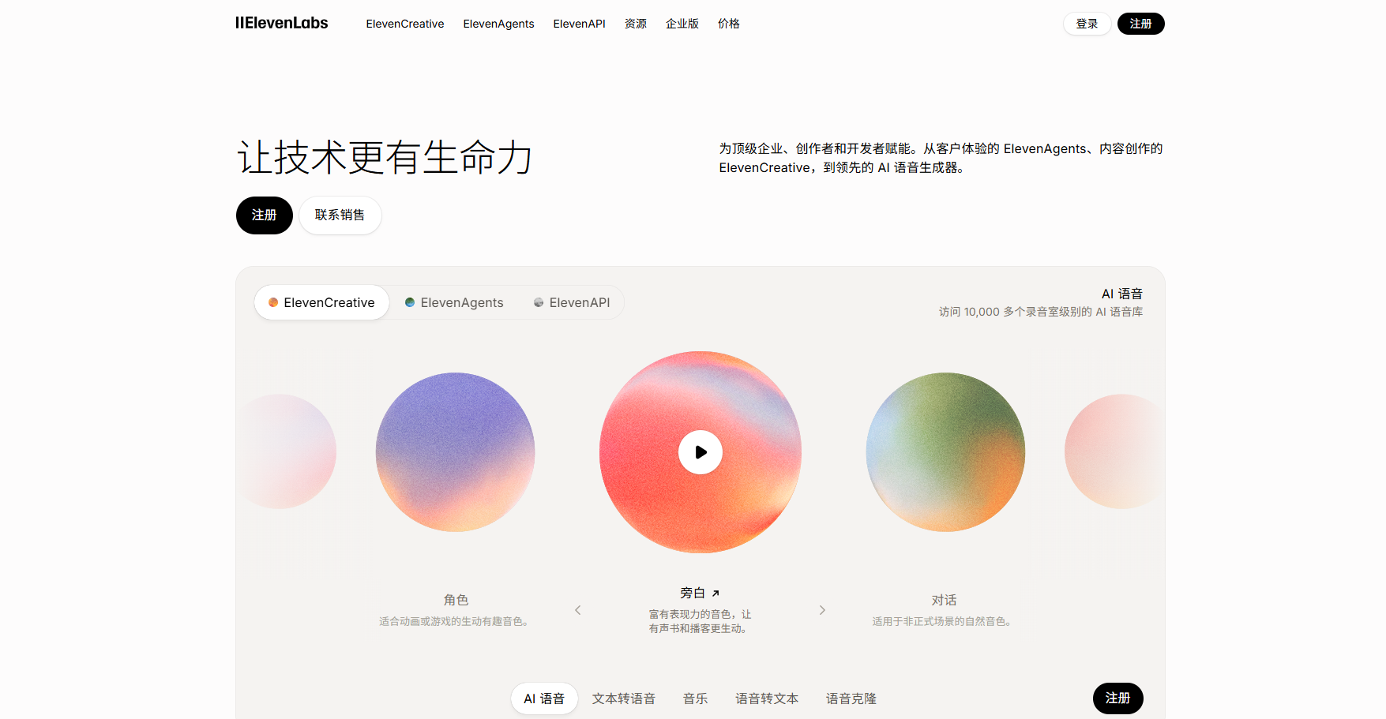Play the 旁白 voice sample
The height and width of the screenshot is (719, 1386).
point(701,452)
